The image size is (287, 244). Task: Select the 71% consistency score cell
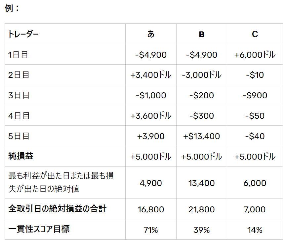[151, 230]
